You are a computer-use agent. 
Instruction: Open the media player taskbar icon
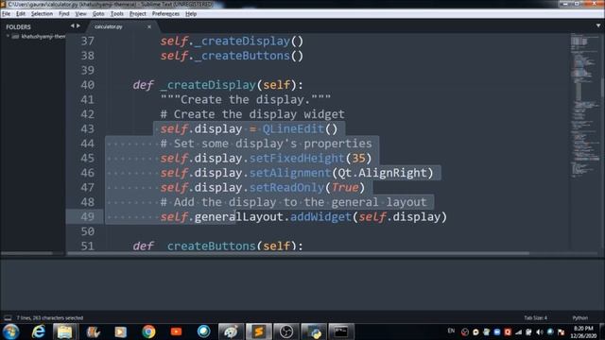click(120, 331)
